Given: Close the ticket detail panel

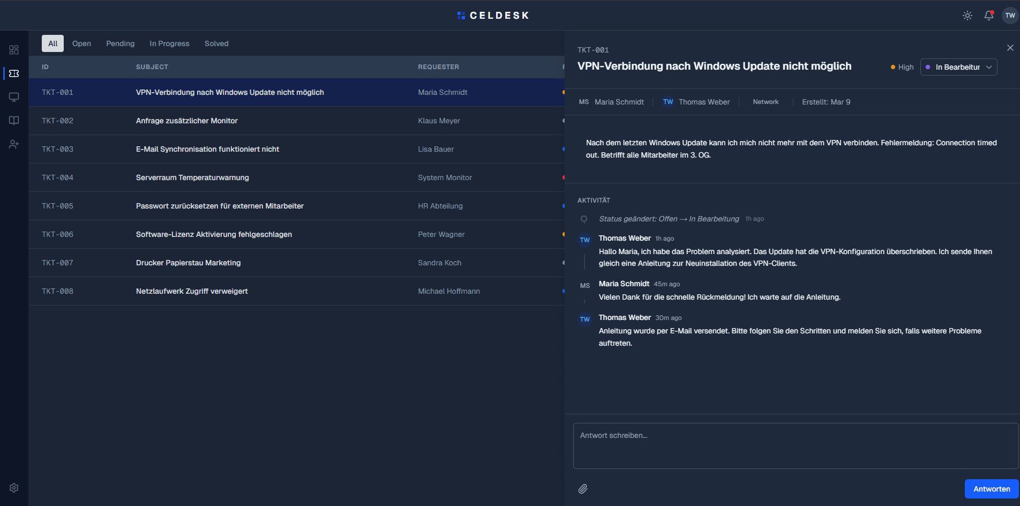Looking at the screenshot, I should [x=1010, y=48].
